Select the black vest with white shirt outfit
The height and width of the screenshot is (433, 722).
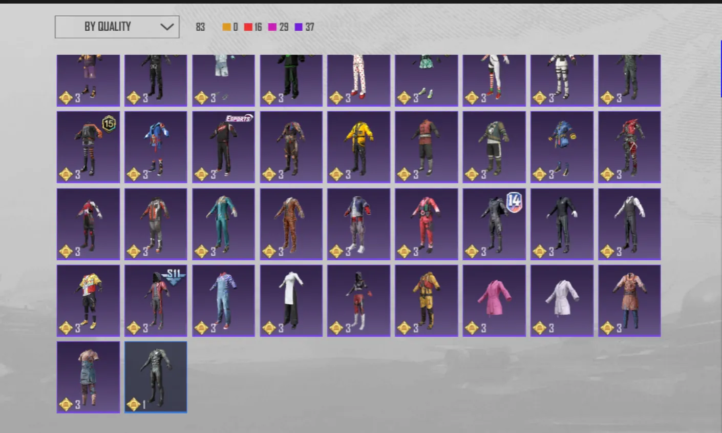click(x=629, y=224)
